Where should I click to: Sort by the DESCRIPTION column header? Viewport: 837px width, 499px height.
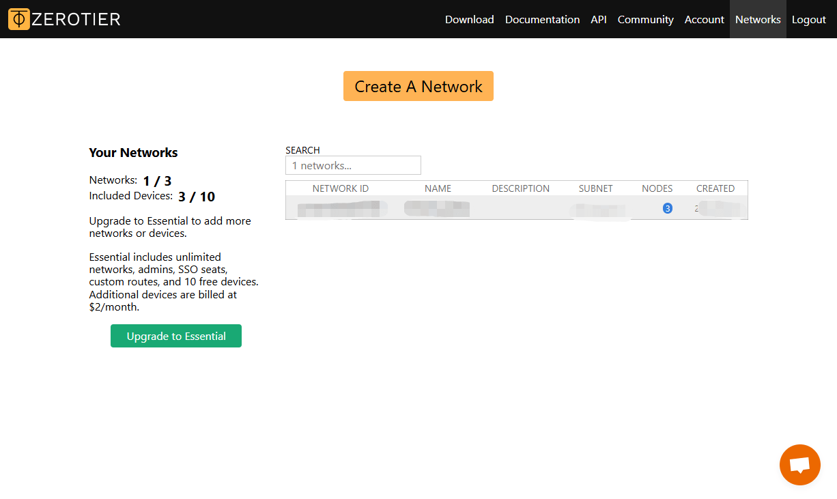pos(521,188)
